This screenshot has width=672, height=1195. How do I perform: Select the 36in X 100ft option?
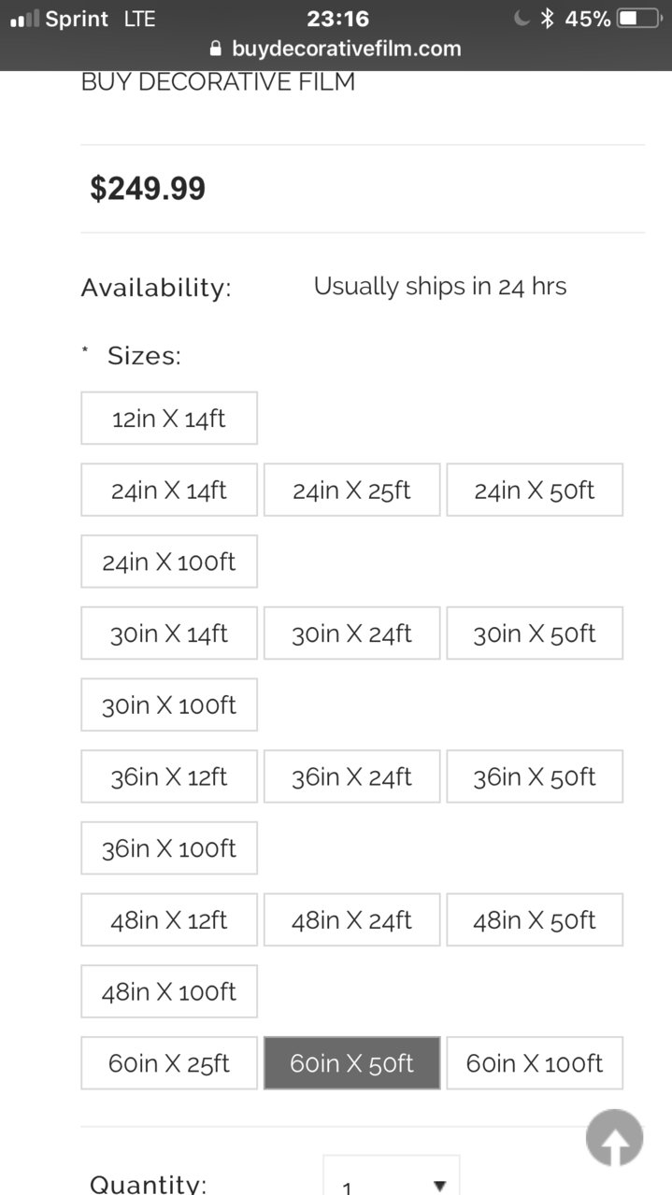click(169, 847)
